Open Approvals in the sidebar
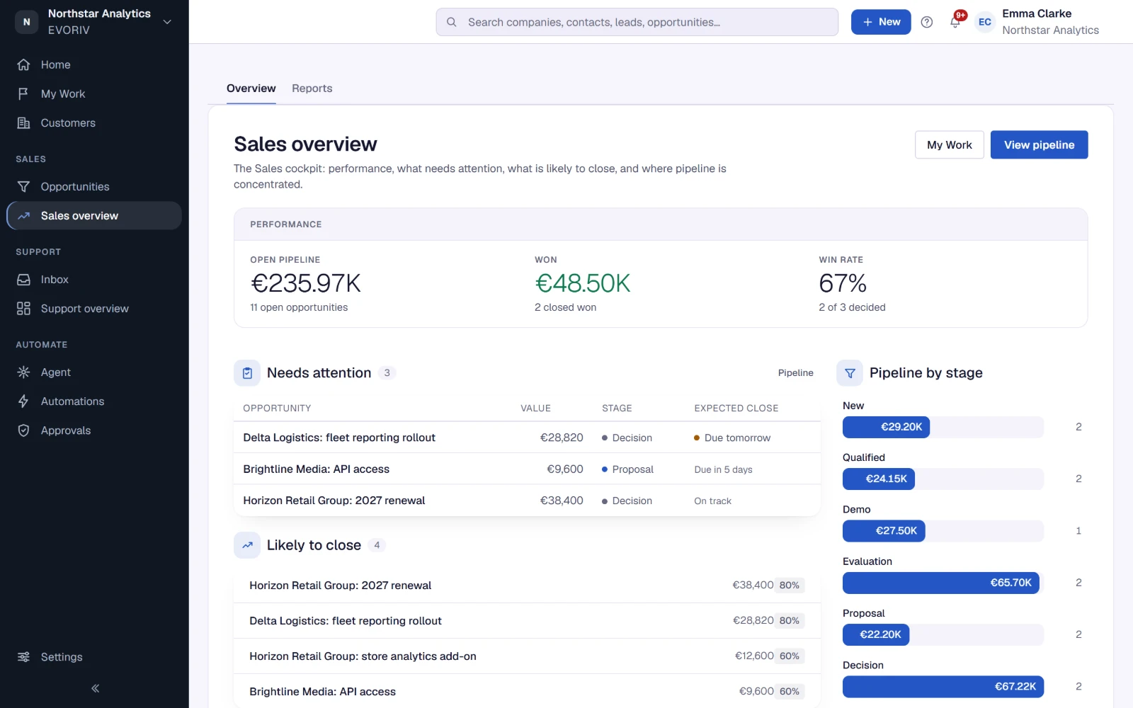This screenshot has width=1133, height=708. point(94,430)
